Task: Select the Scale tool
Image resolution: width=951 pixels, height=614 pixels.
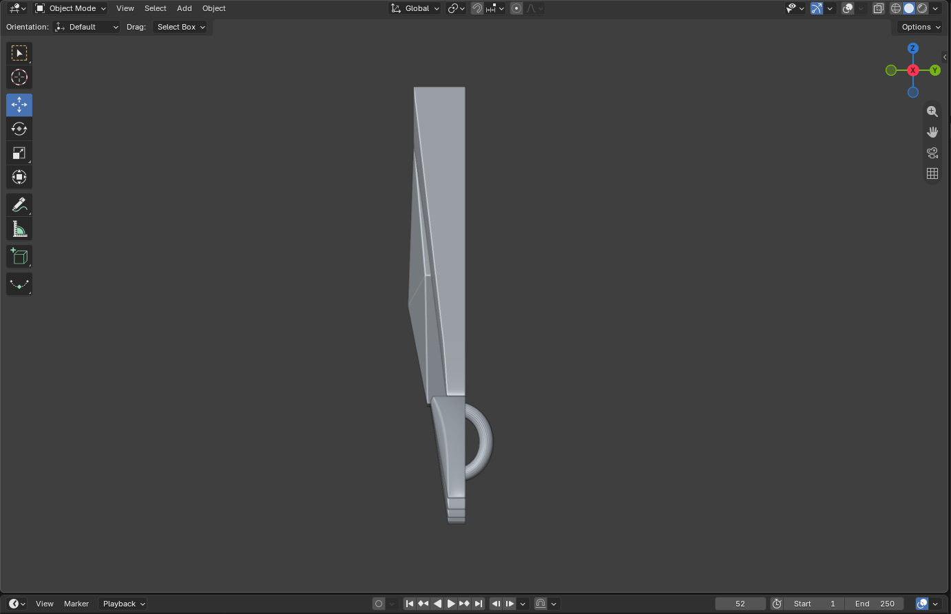Action: [19, 153]
